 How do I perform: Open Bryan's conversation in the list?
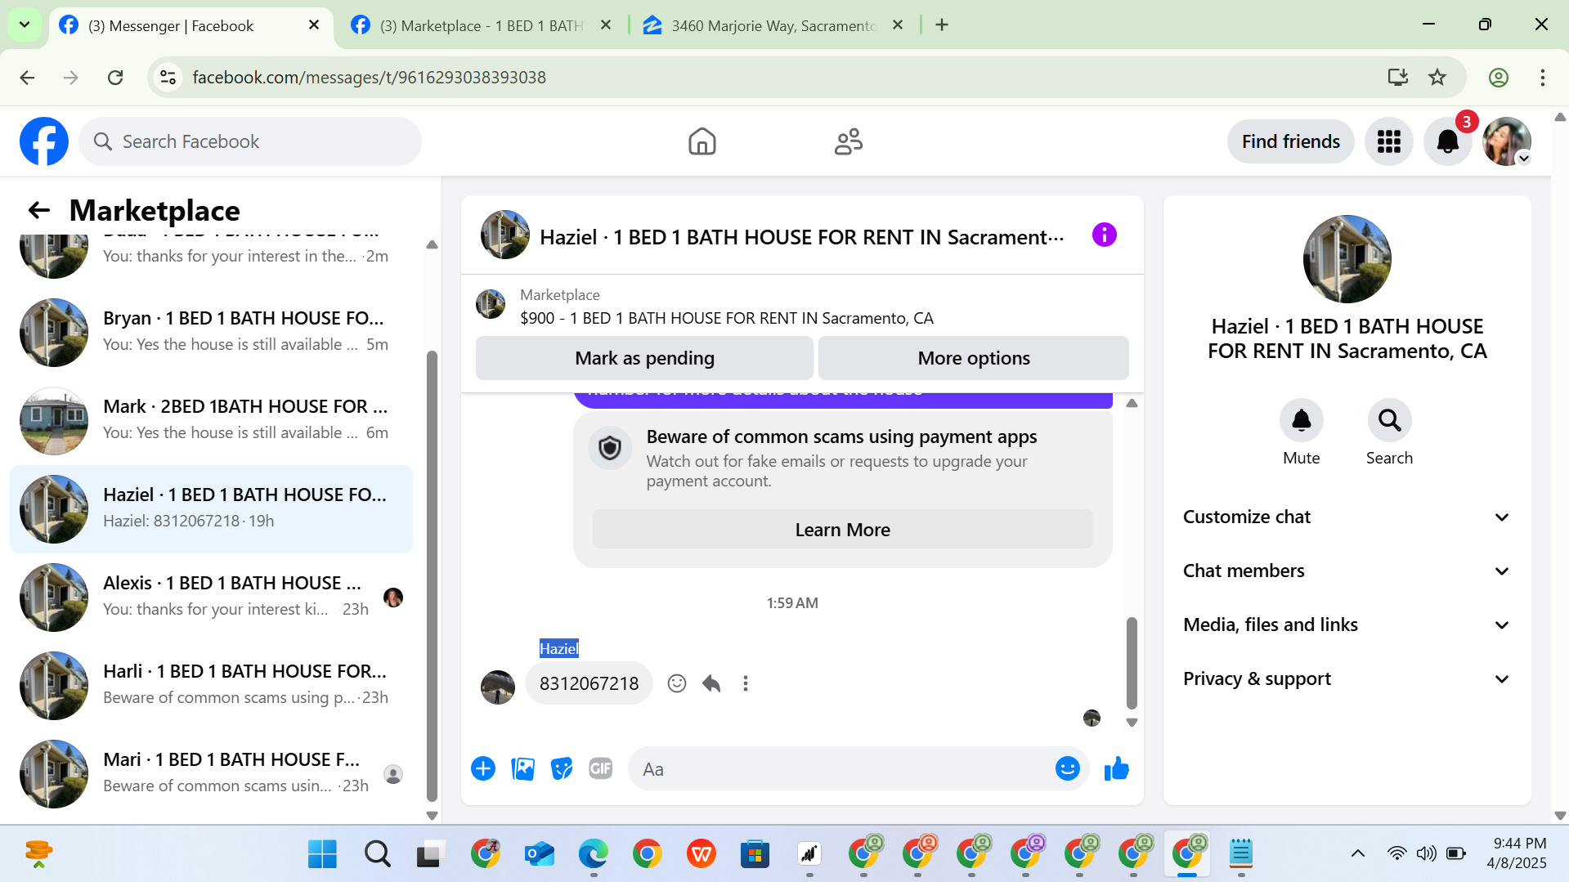point(211,332)
